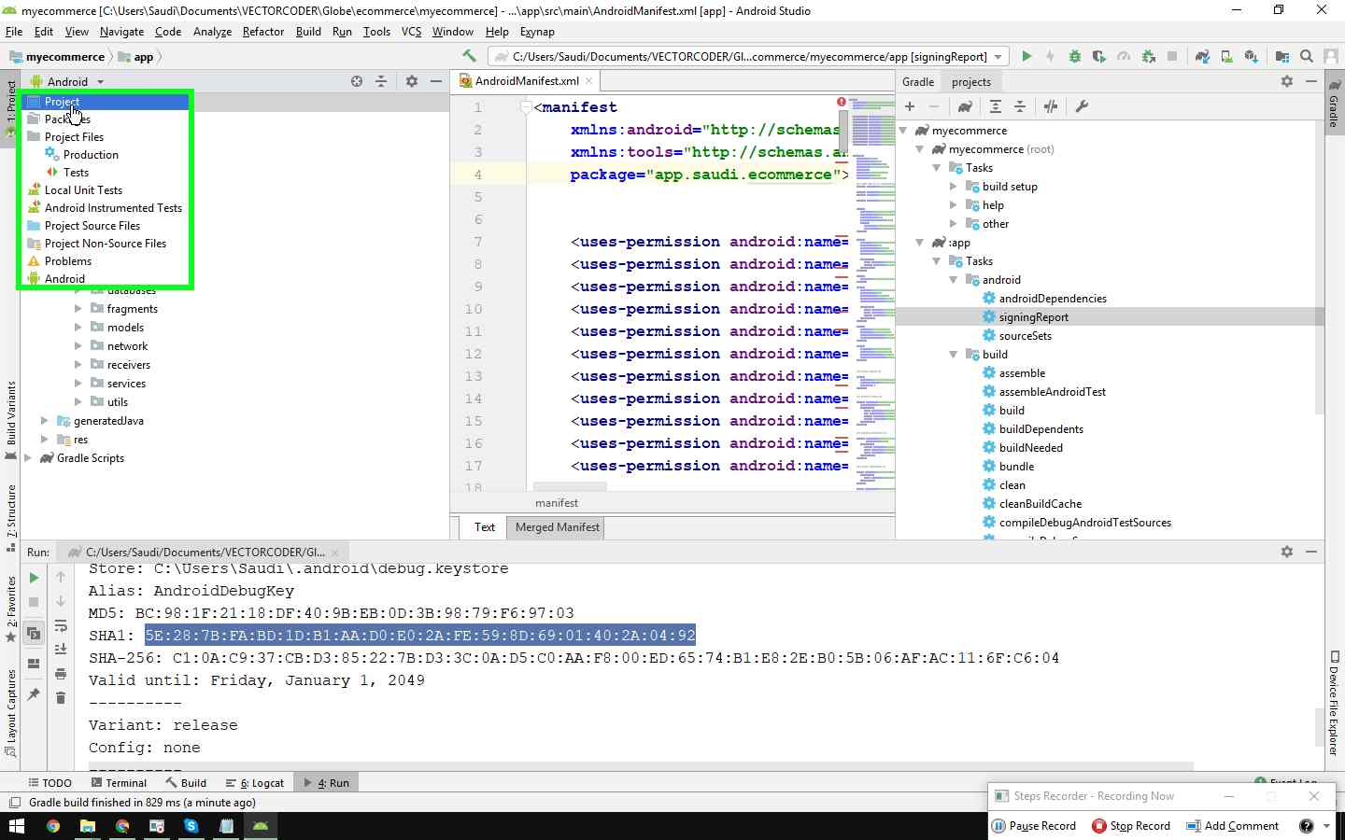
Task: Collapse the android tasks group
Action: point(954,280)
